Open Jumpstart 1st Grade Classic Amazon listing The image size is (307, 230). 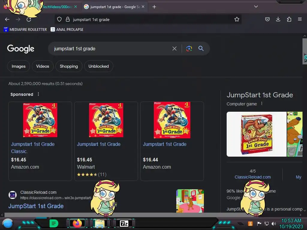point(33,148)
